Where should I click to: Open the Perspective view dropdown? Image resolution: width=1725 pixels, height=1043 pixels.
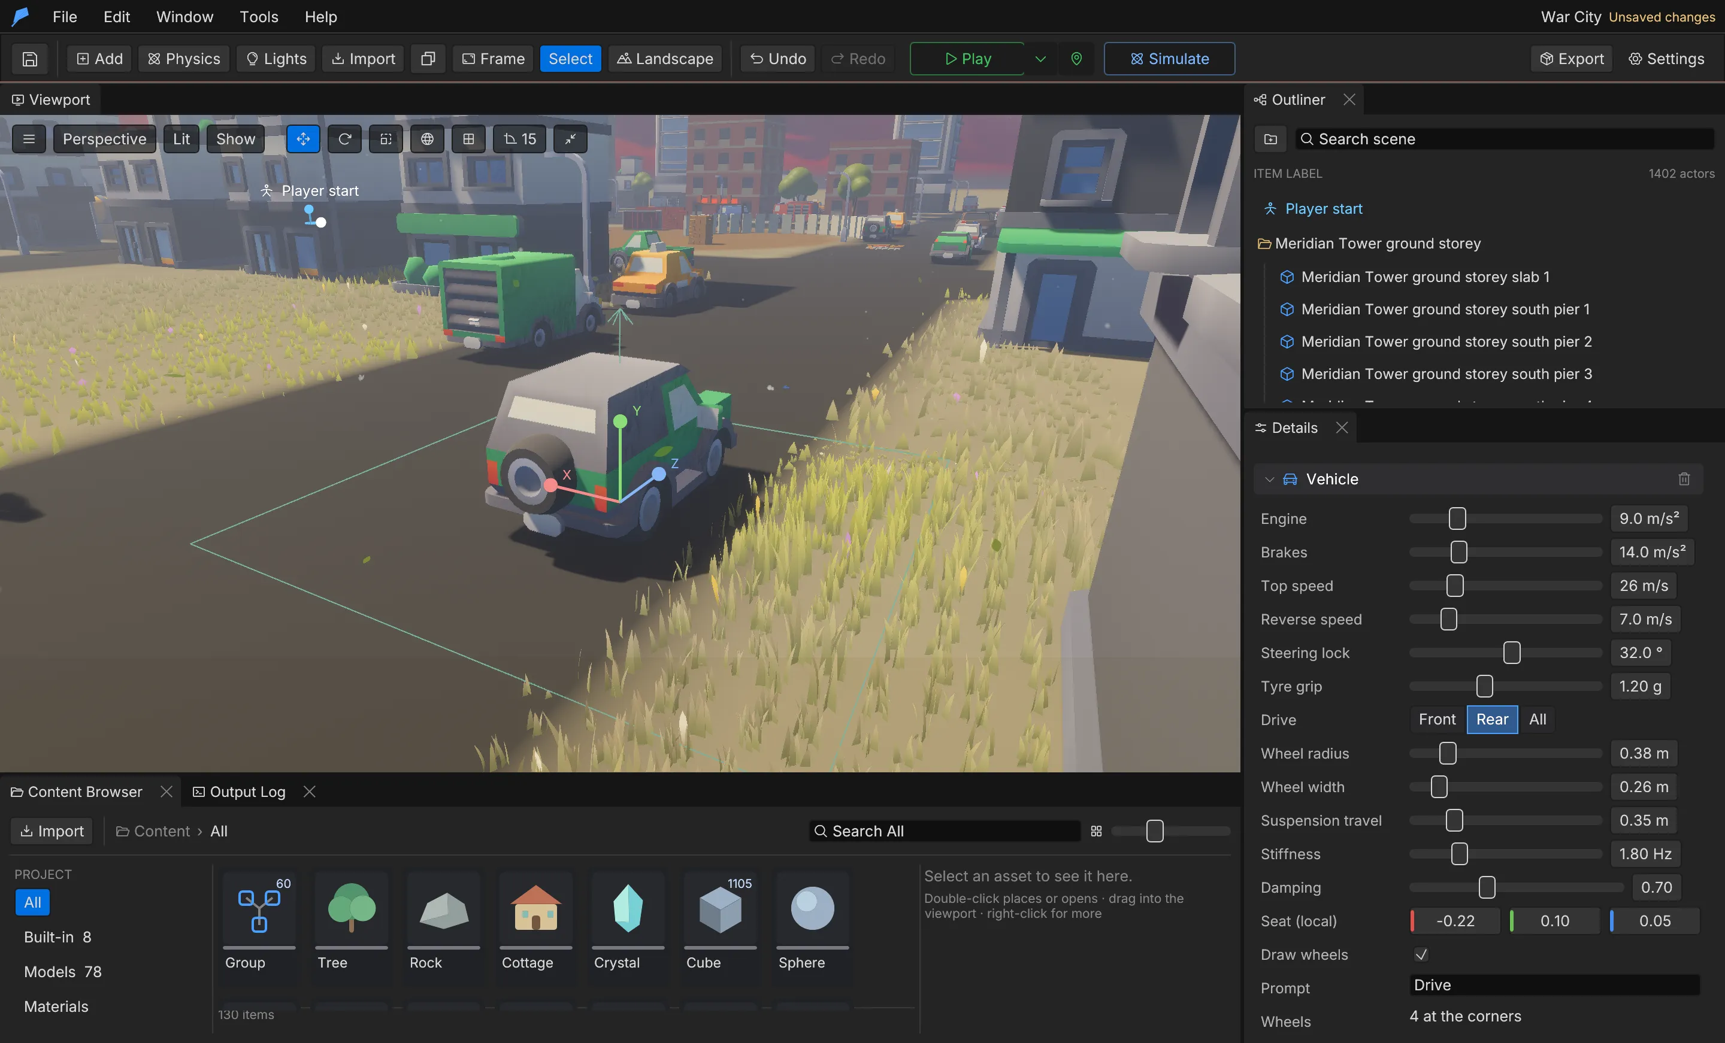pos(104,140)
